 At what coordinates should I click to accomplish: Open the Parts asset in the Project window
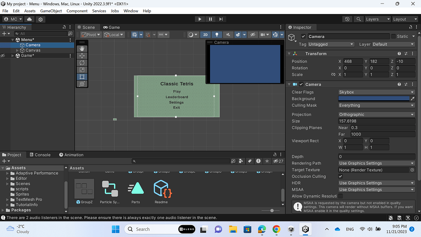(136, 188)
